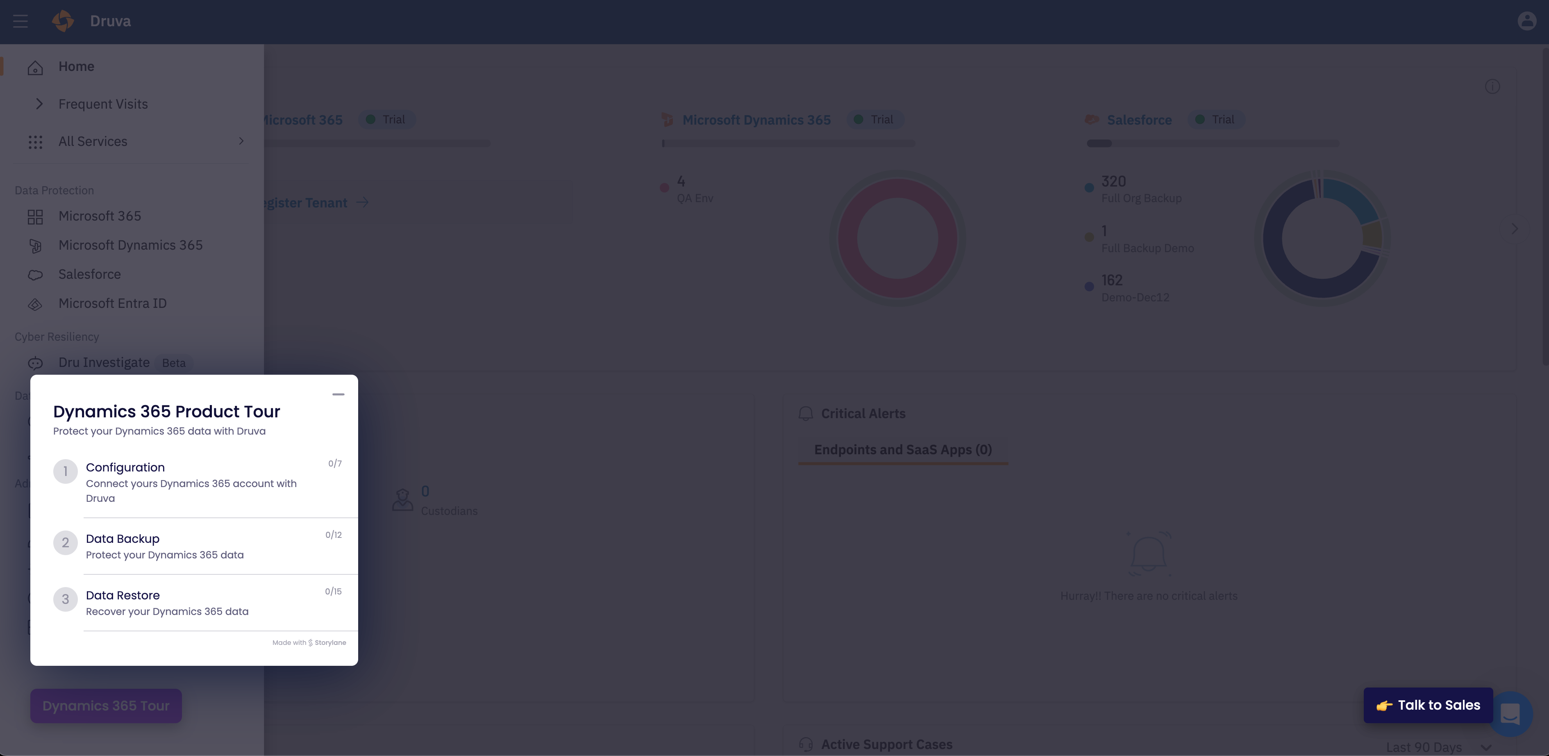Open the hamburger menu icon

coord(20,22)
